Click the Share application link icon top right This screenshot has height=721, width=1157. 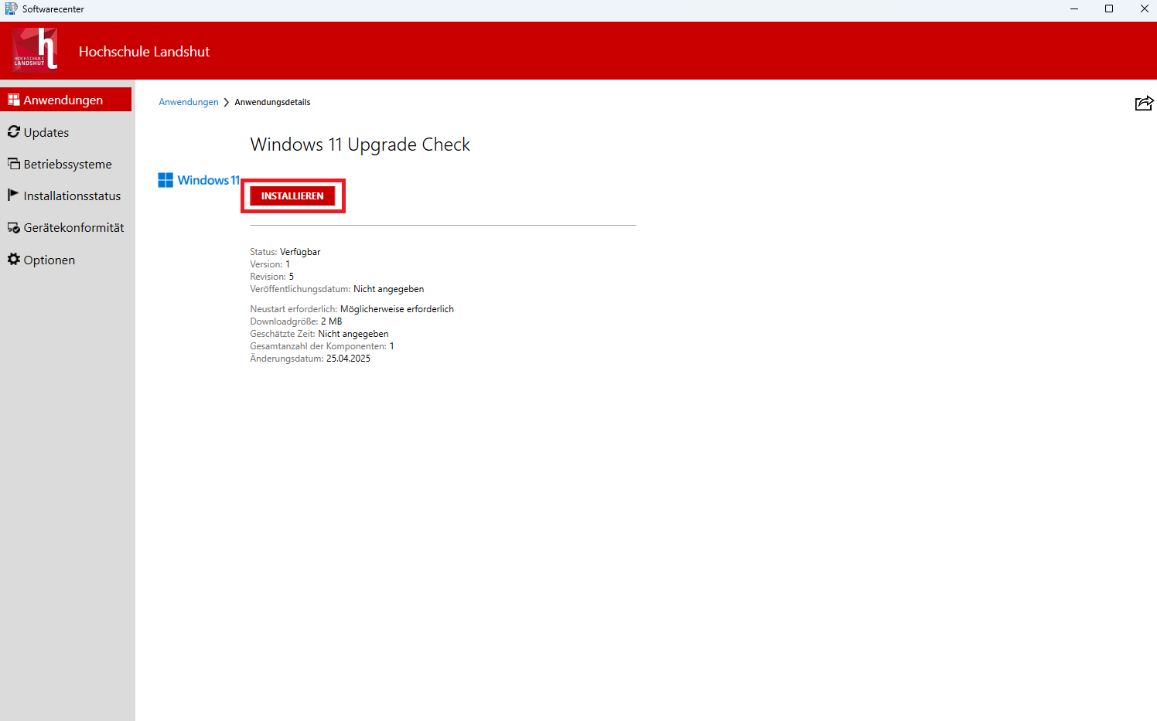[1144, 102]
